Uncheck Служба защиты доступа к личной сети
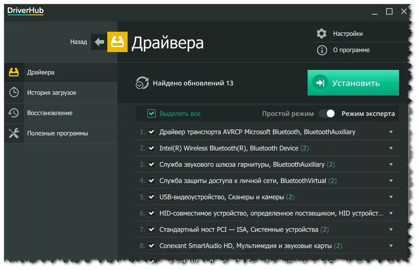The image size is (419, 270). point(152,181)
